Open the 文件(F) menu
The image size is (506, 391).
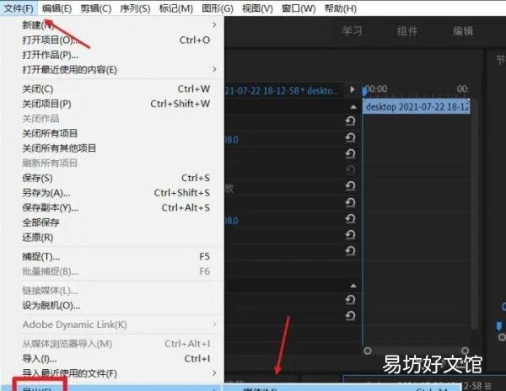click(x=19, y=8)
